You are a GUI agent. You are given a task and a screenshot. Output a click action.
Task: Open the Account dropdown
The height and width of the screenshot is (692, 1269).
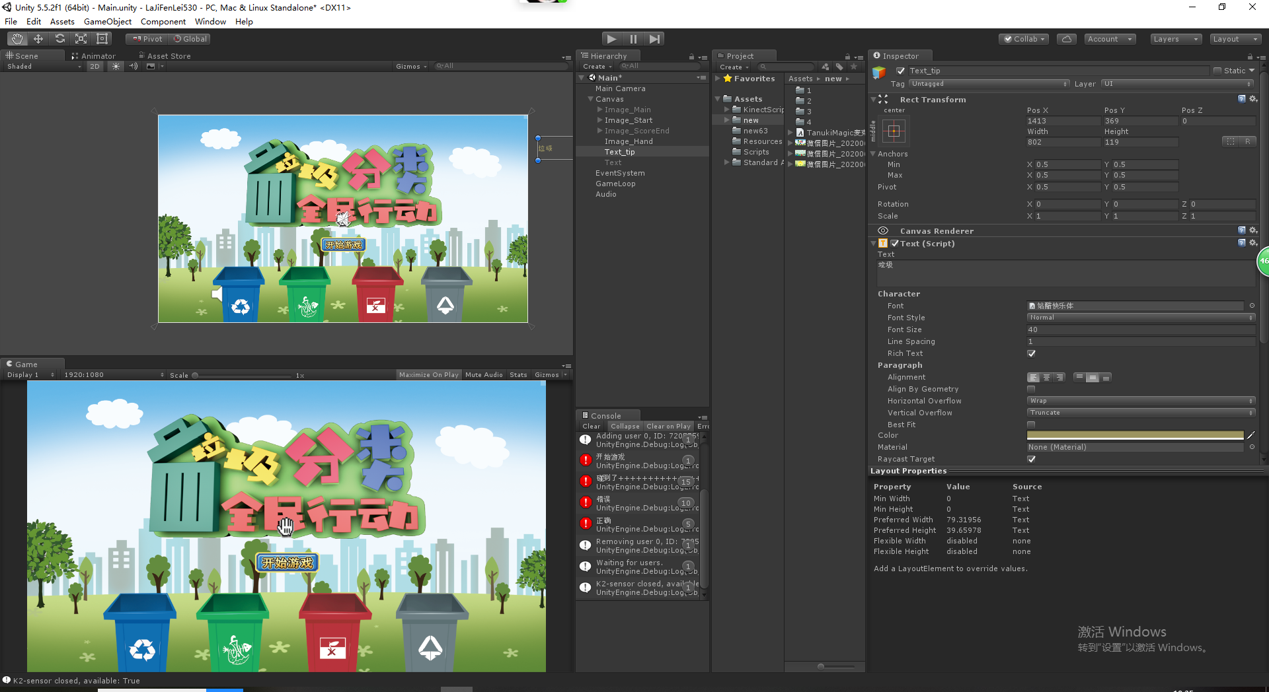click(1110, 39)
